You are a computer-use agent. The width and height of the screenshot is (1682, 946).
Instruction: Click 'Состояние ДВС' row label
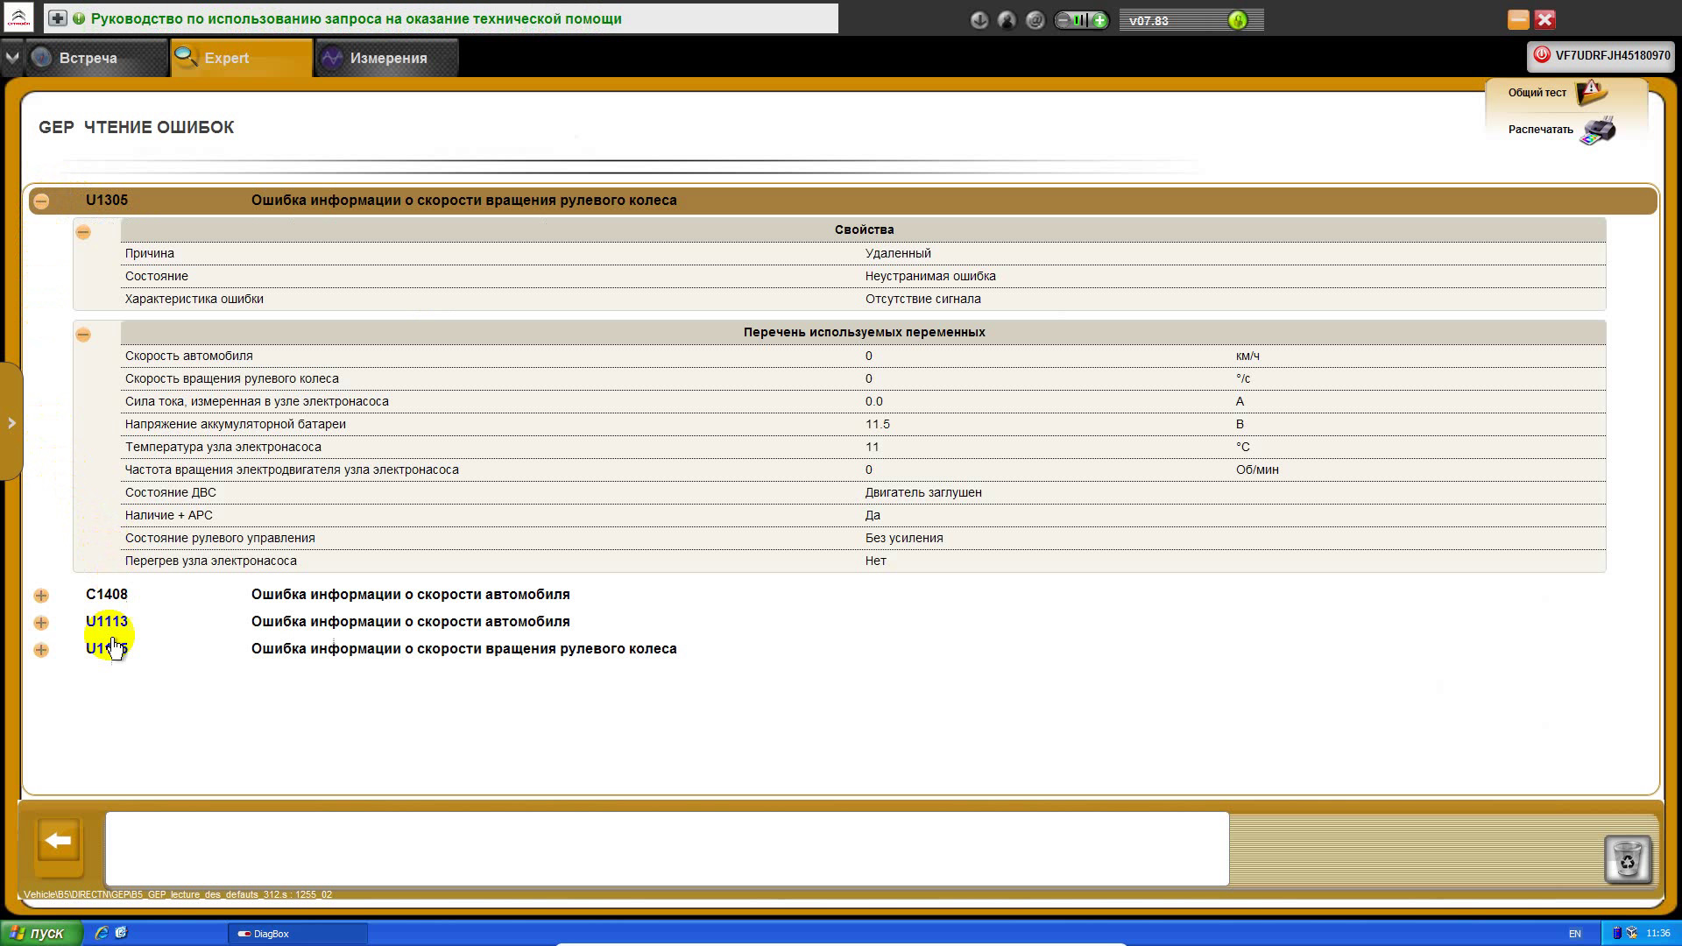170,492
